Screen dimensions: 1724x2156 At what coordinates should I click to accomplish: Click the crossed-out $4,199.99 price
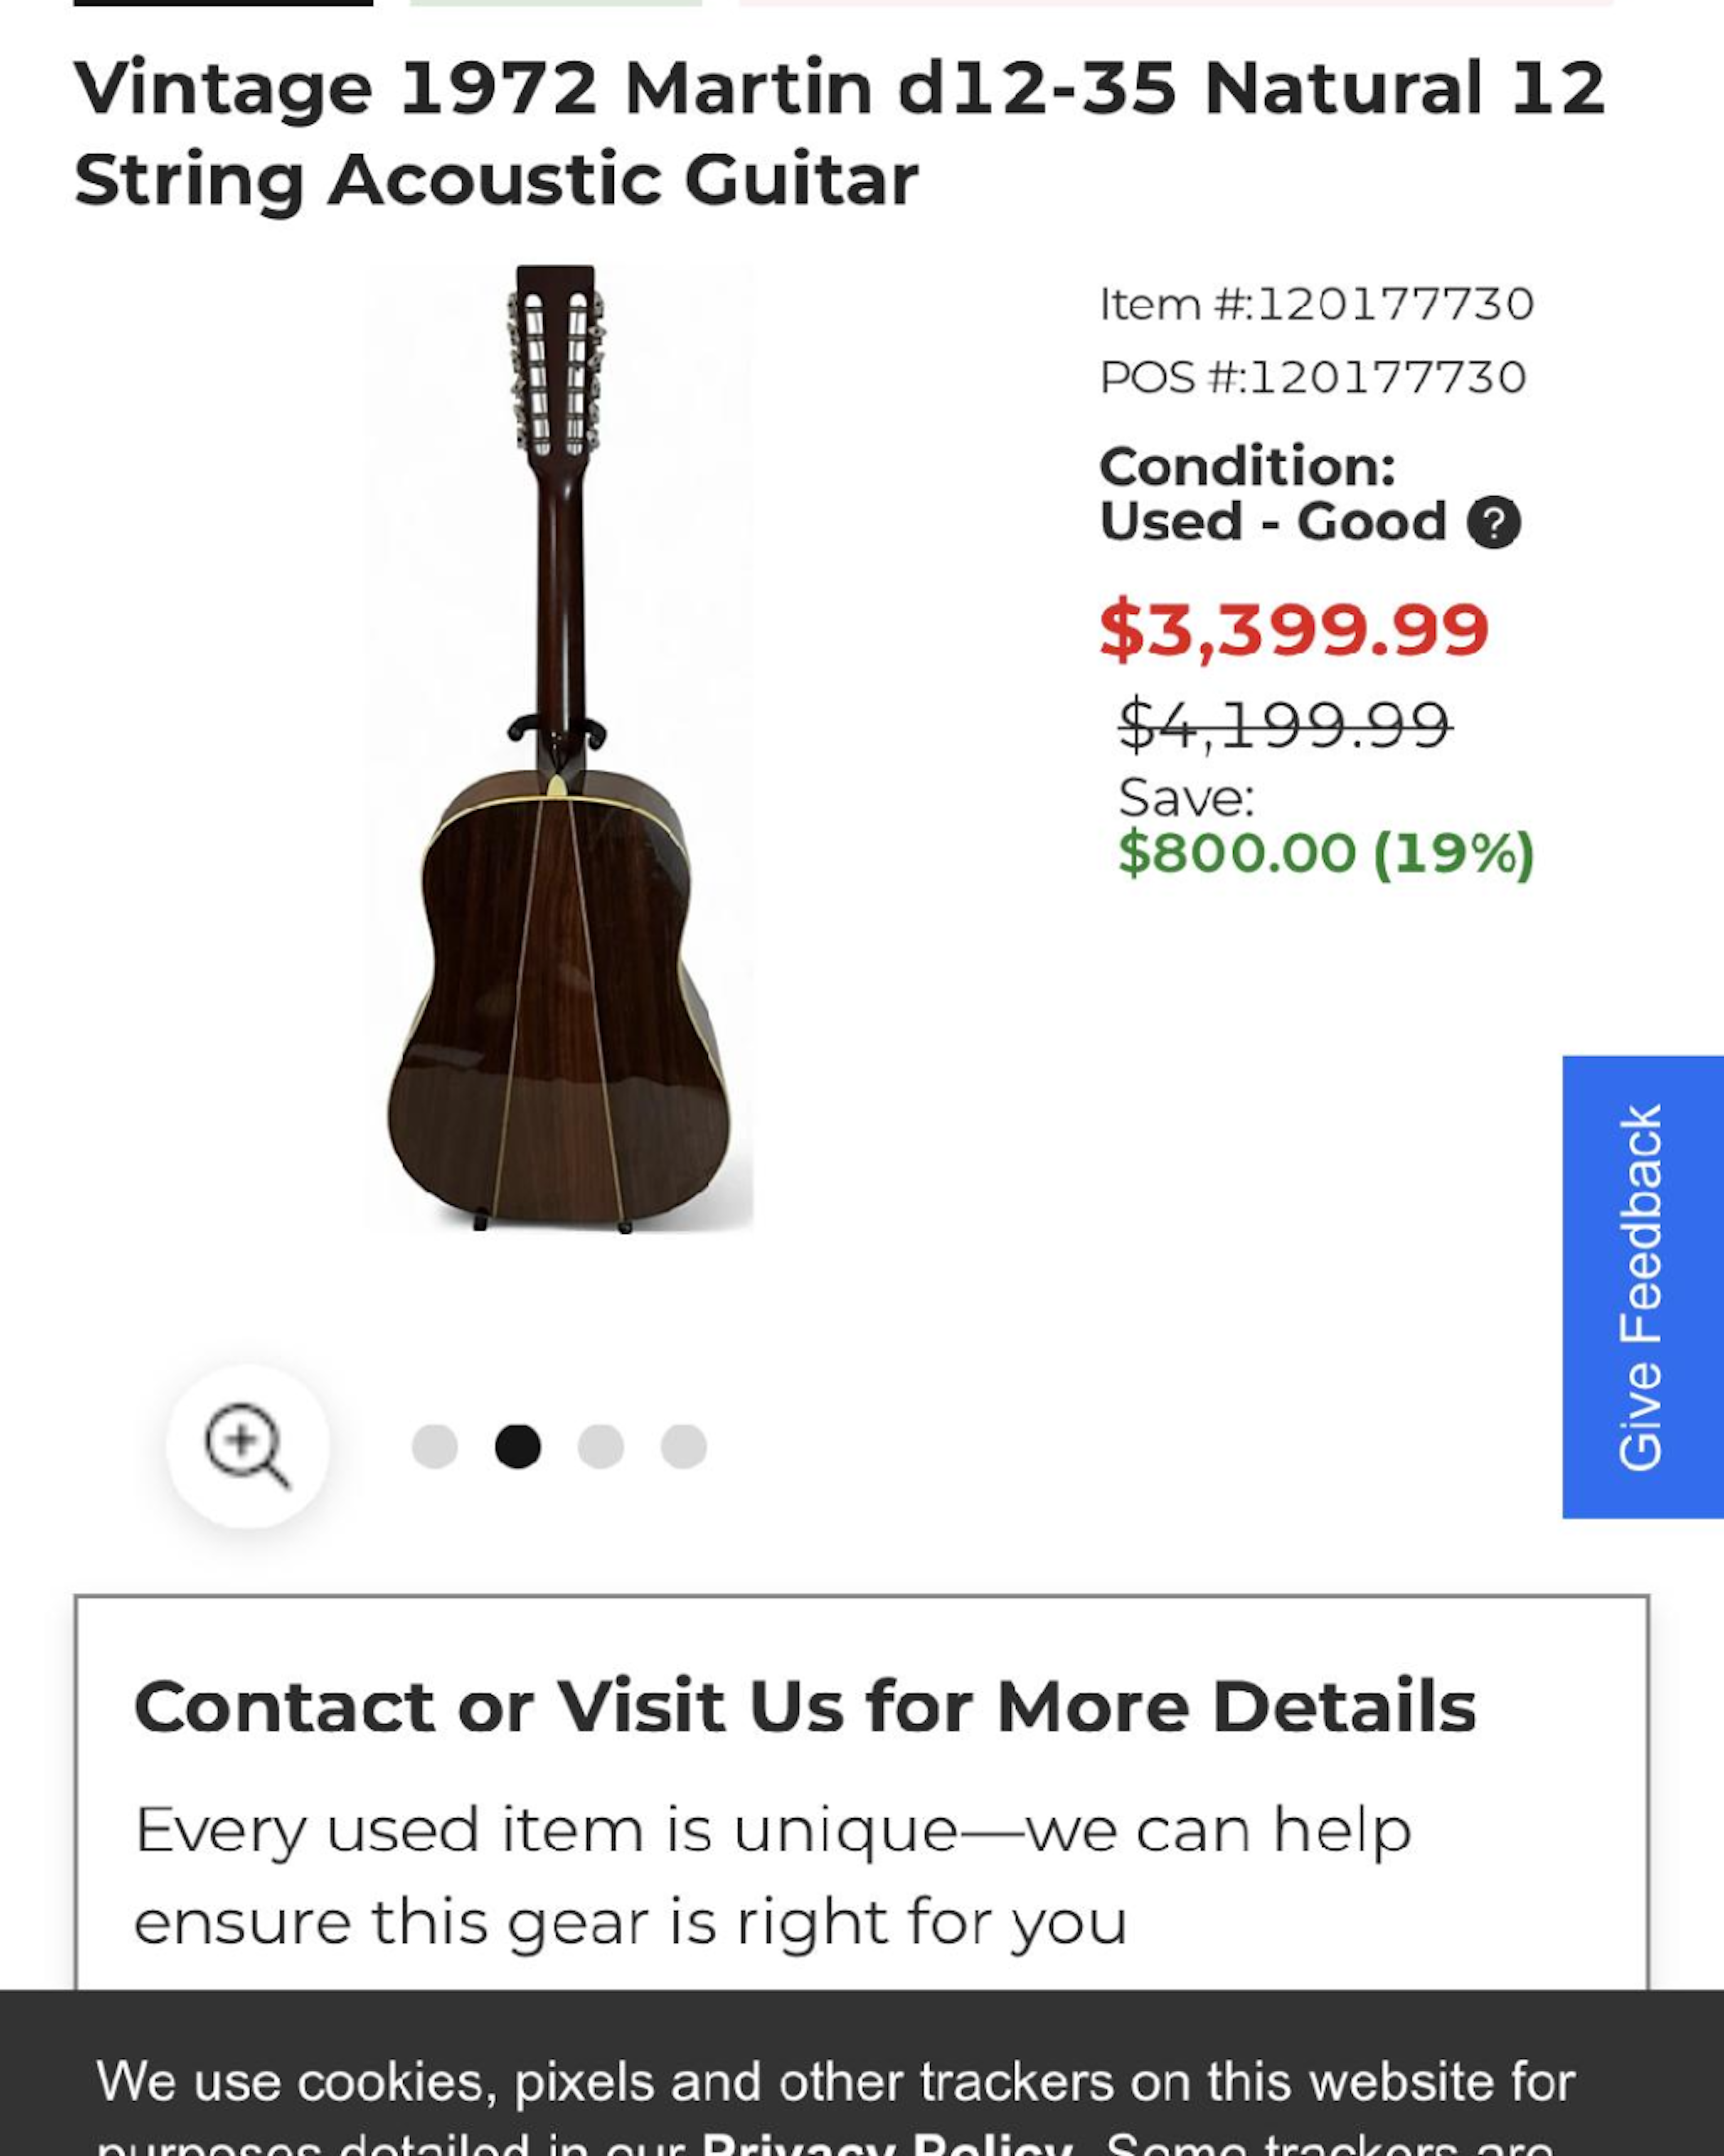pos(1284,724)
